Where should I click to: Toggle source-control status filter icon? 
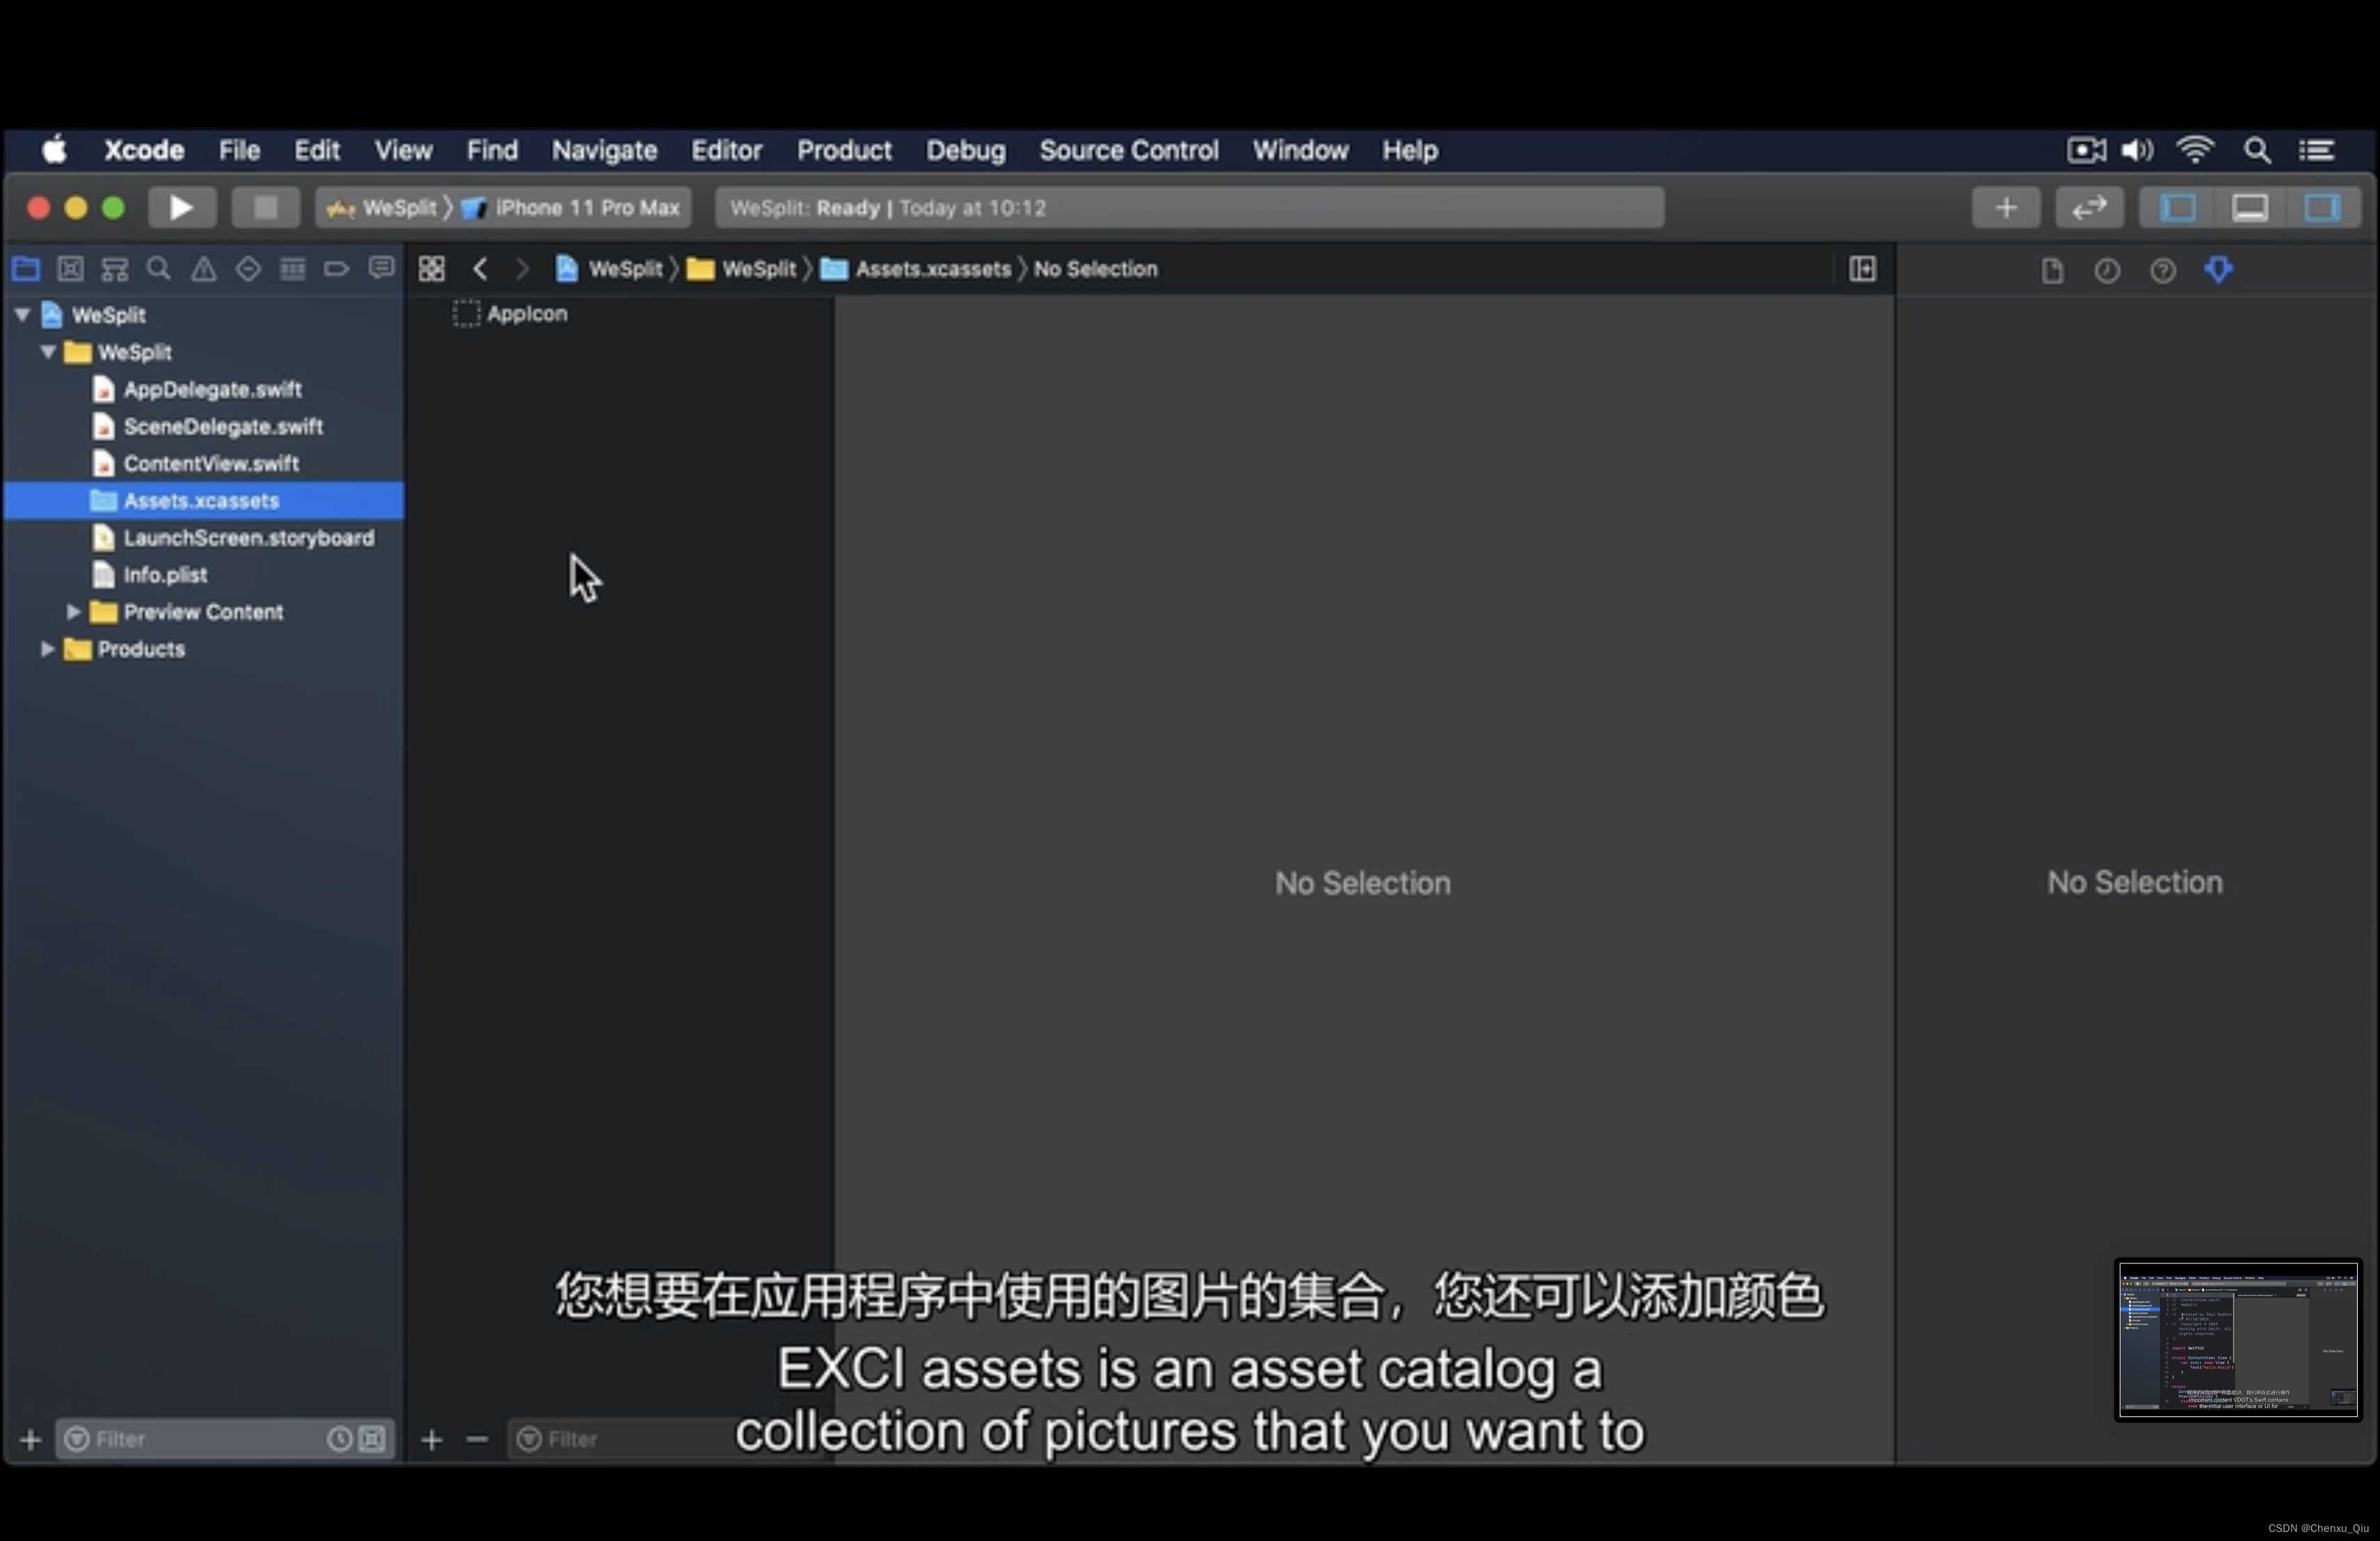372,1439
